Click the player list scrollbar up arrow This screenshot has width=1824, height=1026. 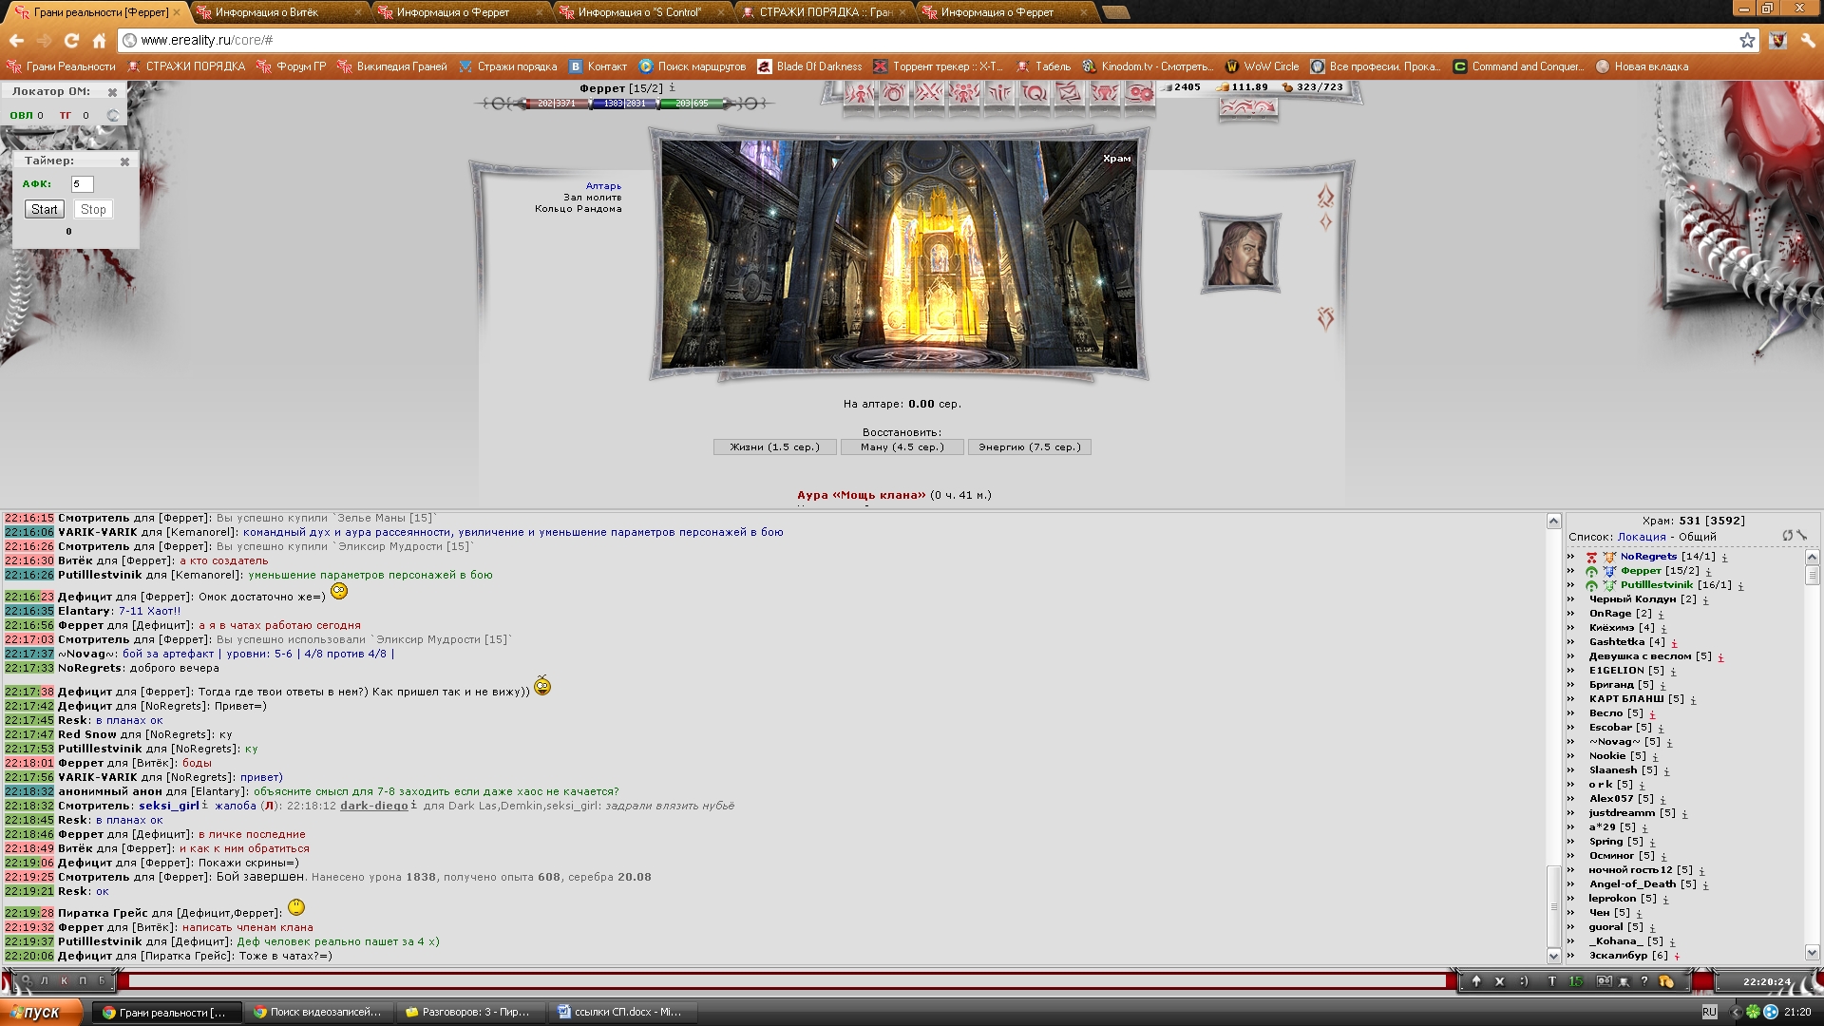(1812, 557)
